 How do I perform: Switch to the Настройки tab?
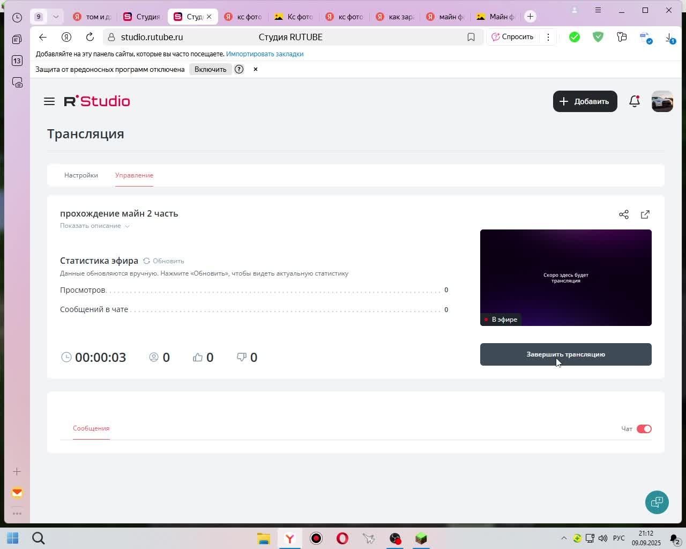click(81, 175)
